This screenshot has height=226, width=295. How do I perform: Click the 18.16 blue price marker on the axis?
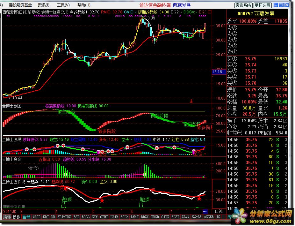pyautogui.click(x=219, y=72)
